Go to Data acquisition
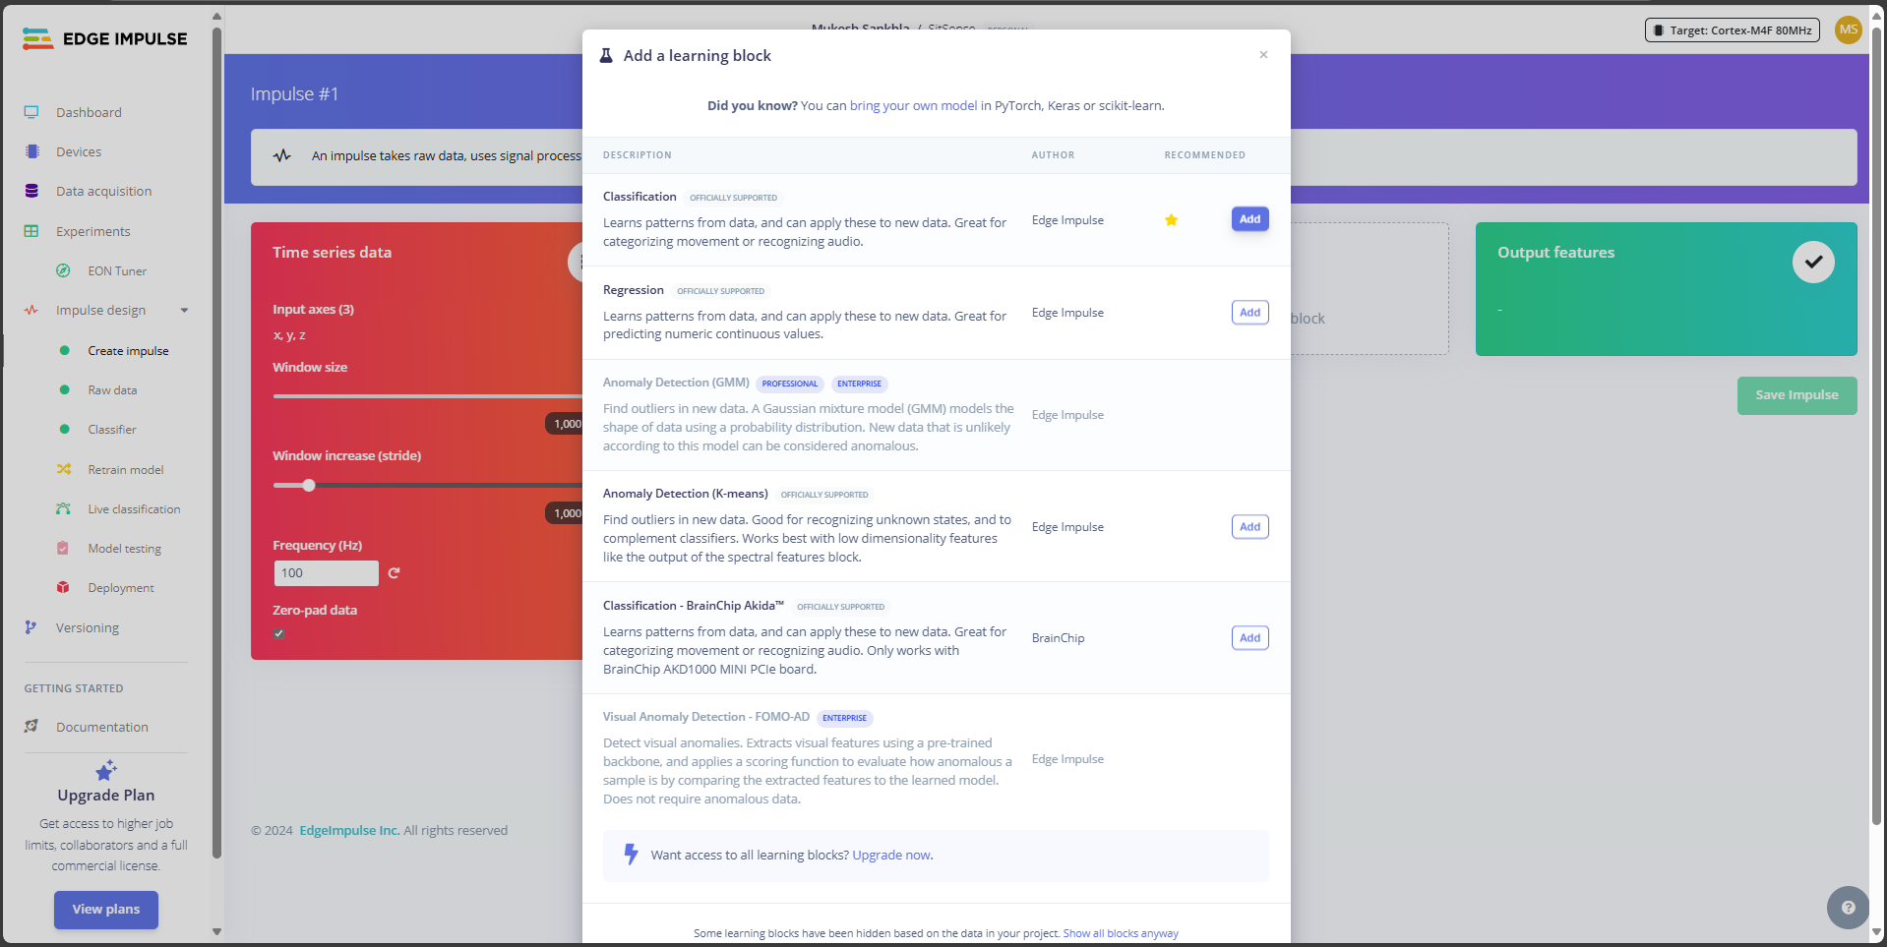 pos(103,191)
